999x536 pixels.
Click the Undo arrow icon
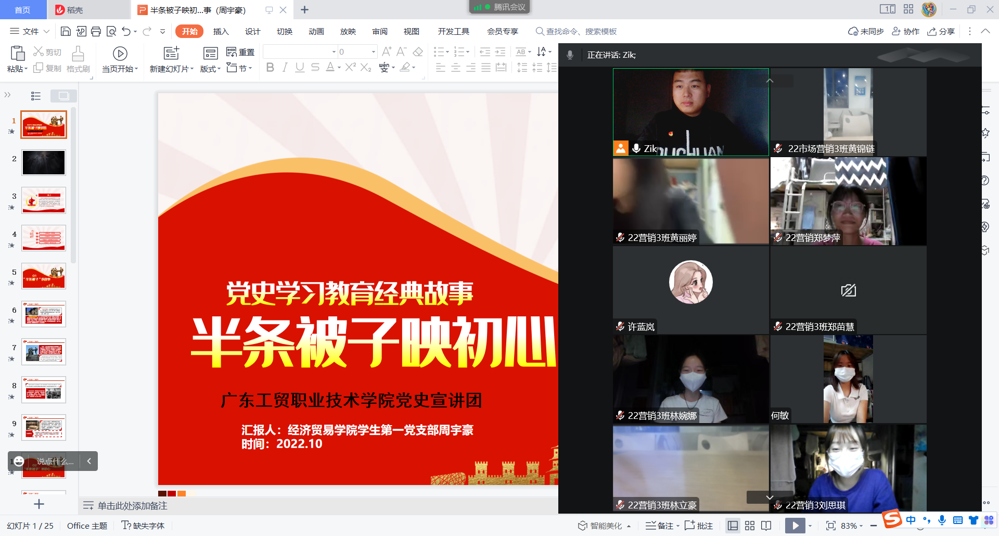(x=126, y=32)
